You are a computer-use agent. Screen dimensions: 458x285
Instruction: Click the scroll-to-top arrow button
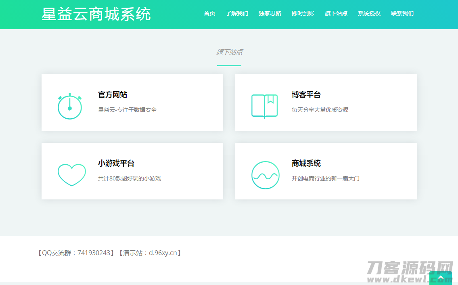click(x=440, y=278)
